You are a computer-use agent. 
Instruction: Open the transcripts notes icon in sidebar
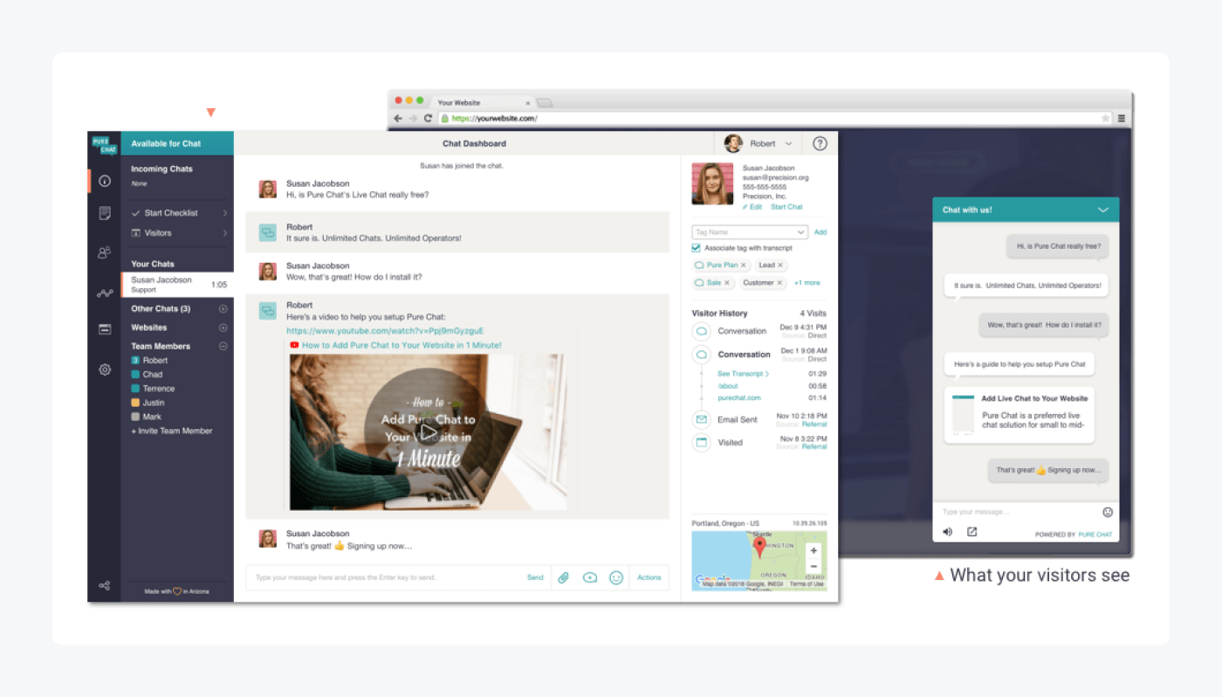105,213
